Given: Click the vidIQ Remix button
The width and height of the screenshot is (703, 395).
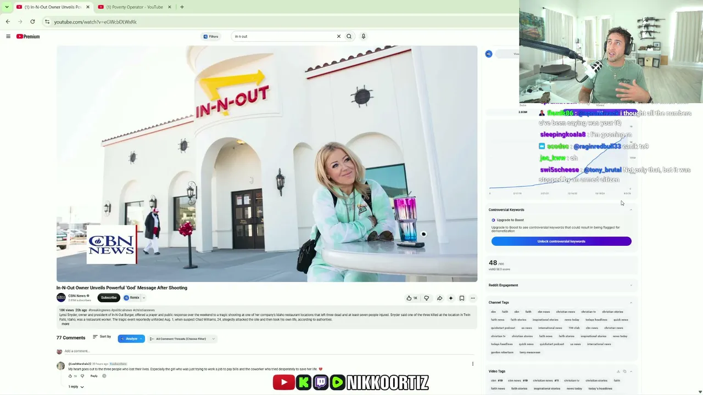Looking at the screenshot, I should [x=132, y=297].
